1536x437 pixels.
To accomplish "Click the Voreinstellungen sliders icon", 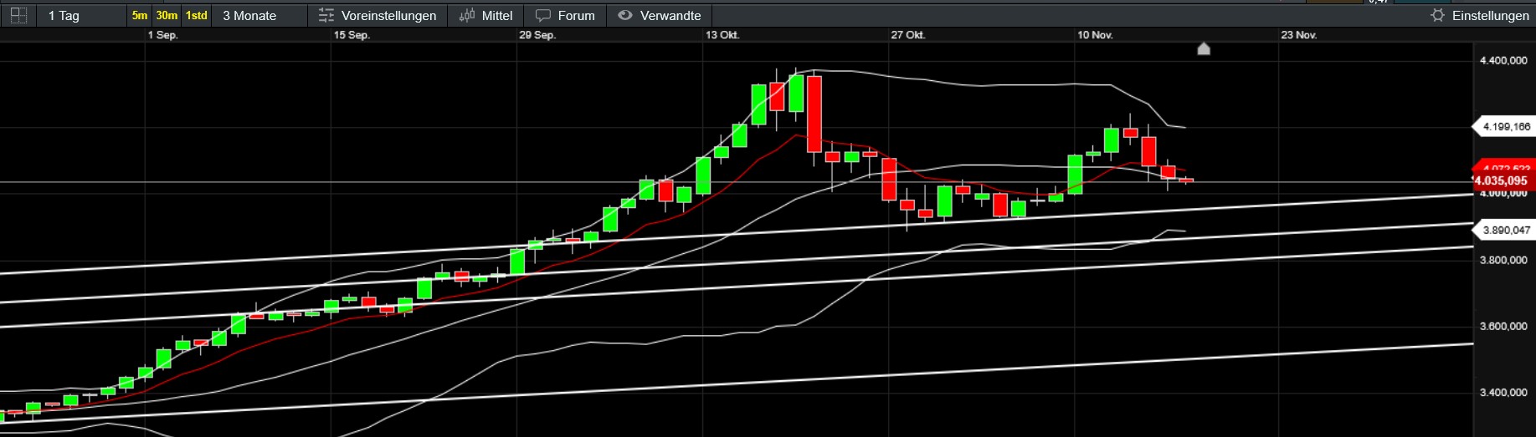I will click(x=326, y=16).
